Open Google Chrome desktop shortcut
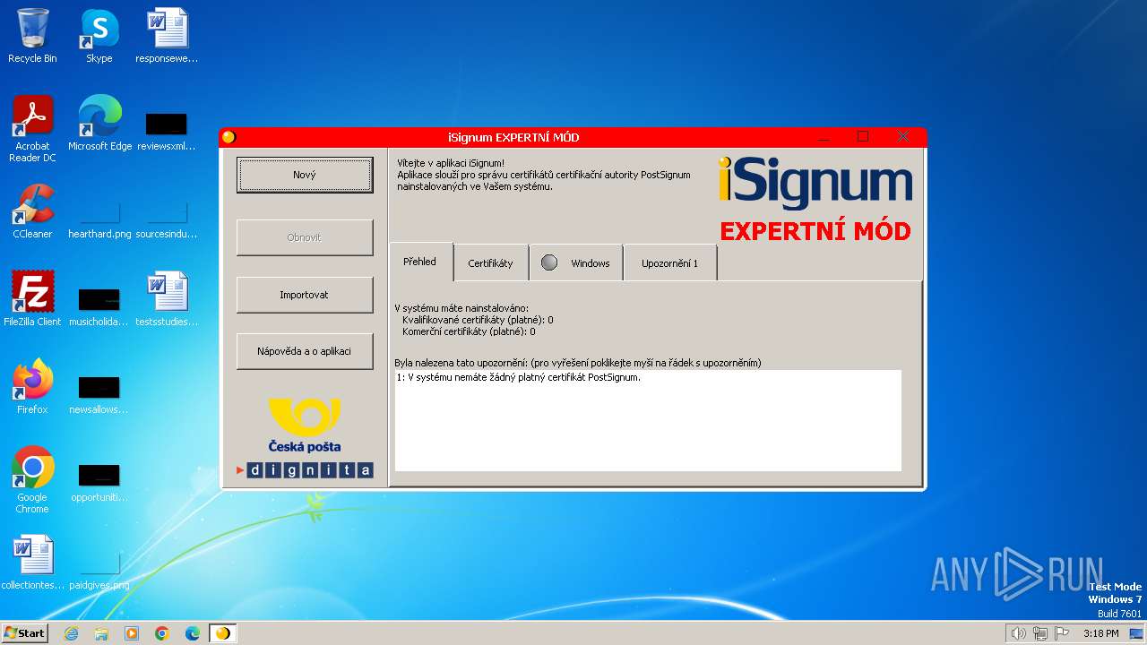The width and height of the screenshot is (1147, 645). (32, 480)
